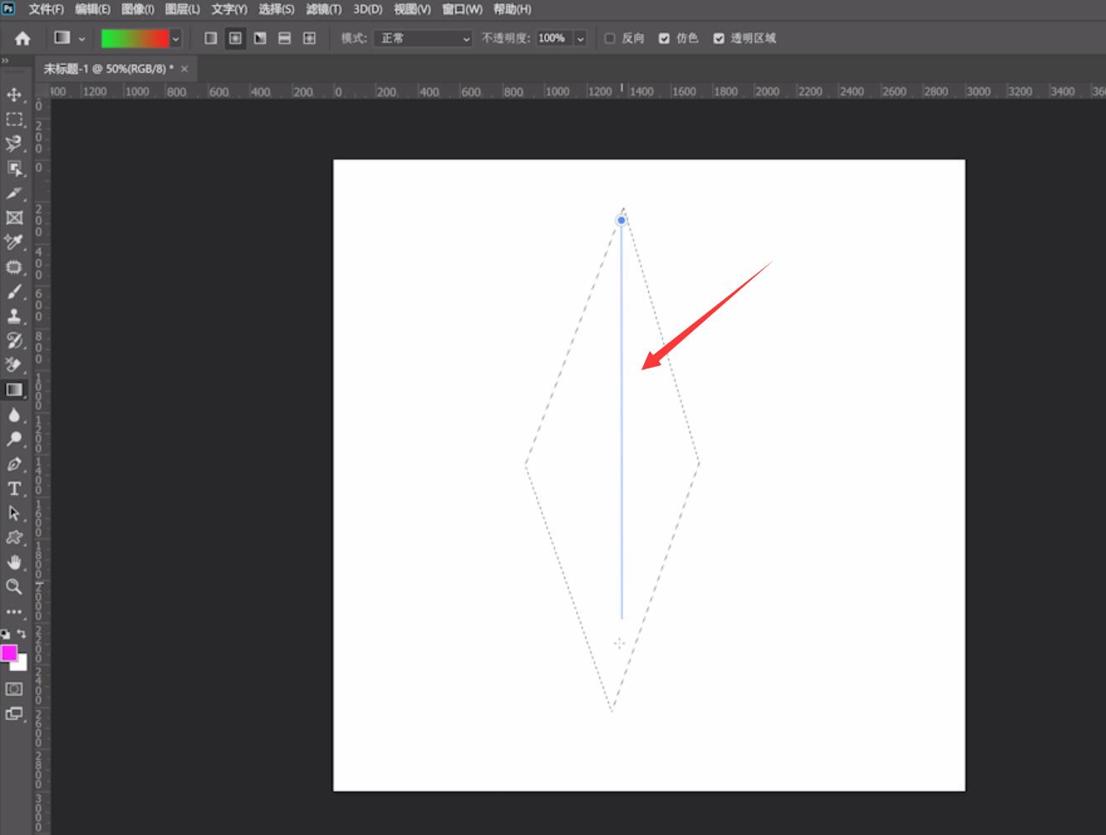The height and width of the screenshot is (835, 1106).
Task: Select the Hand tool
Action: [x=14, y=562]
